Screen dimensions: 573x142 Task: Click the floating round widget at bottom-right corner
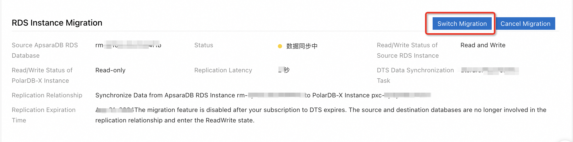[566, 139]
